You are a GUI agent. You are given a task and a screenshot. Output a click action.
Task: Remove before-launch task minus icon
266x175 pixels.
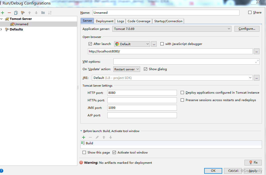point(90,137)
